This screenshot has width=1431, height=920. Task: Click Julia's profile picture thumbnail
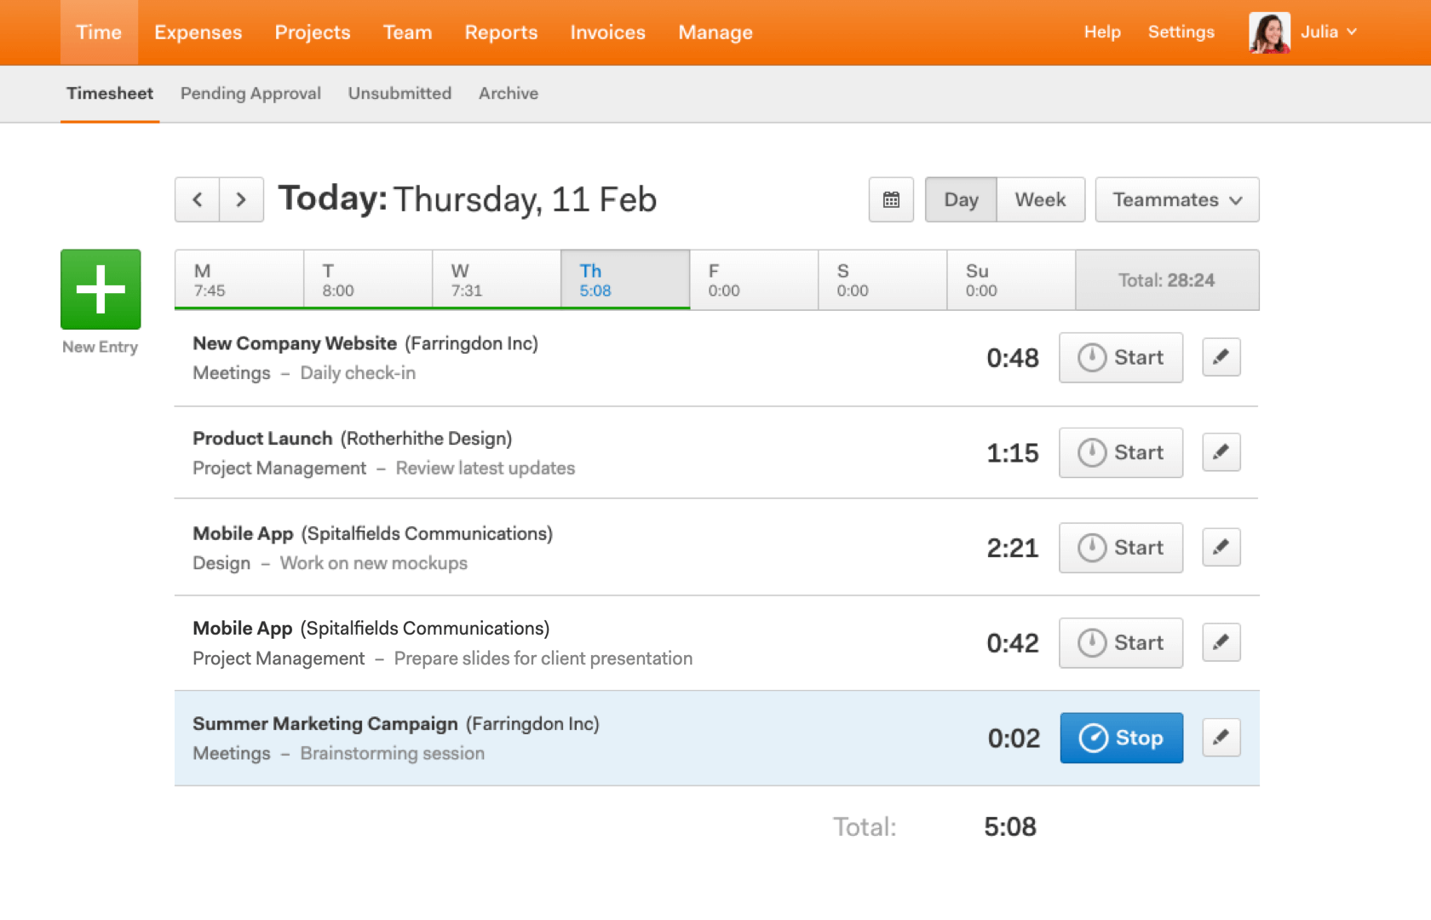1268,32
